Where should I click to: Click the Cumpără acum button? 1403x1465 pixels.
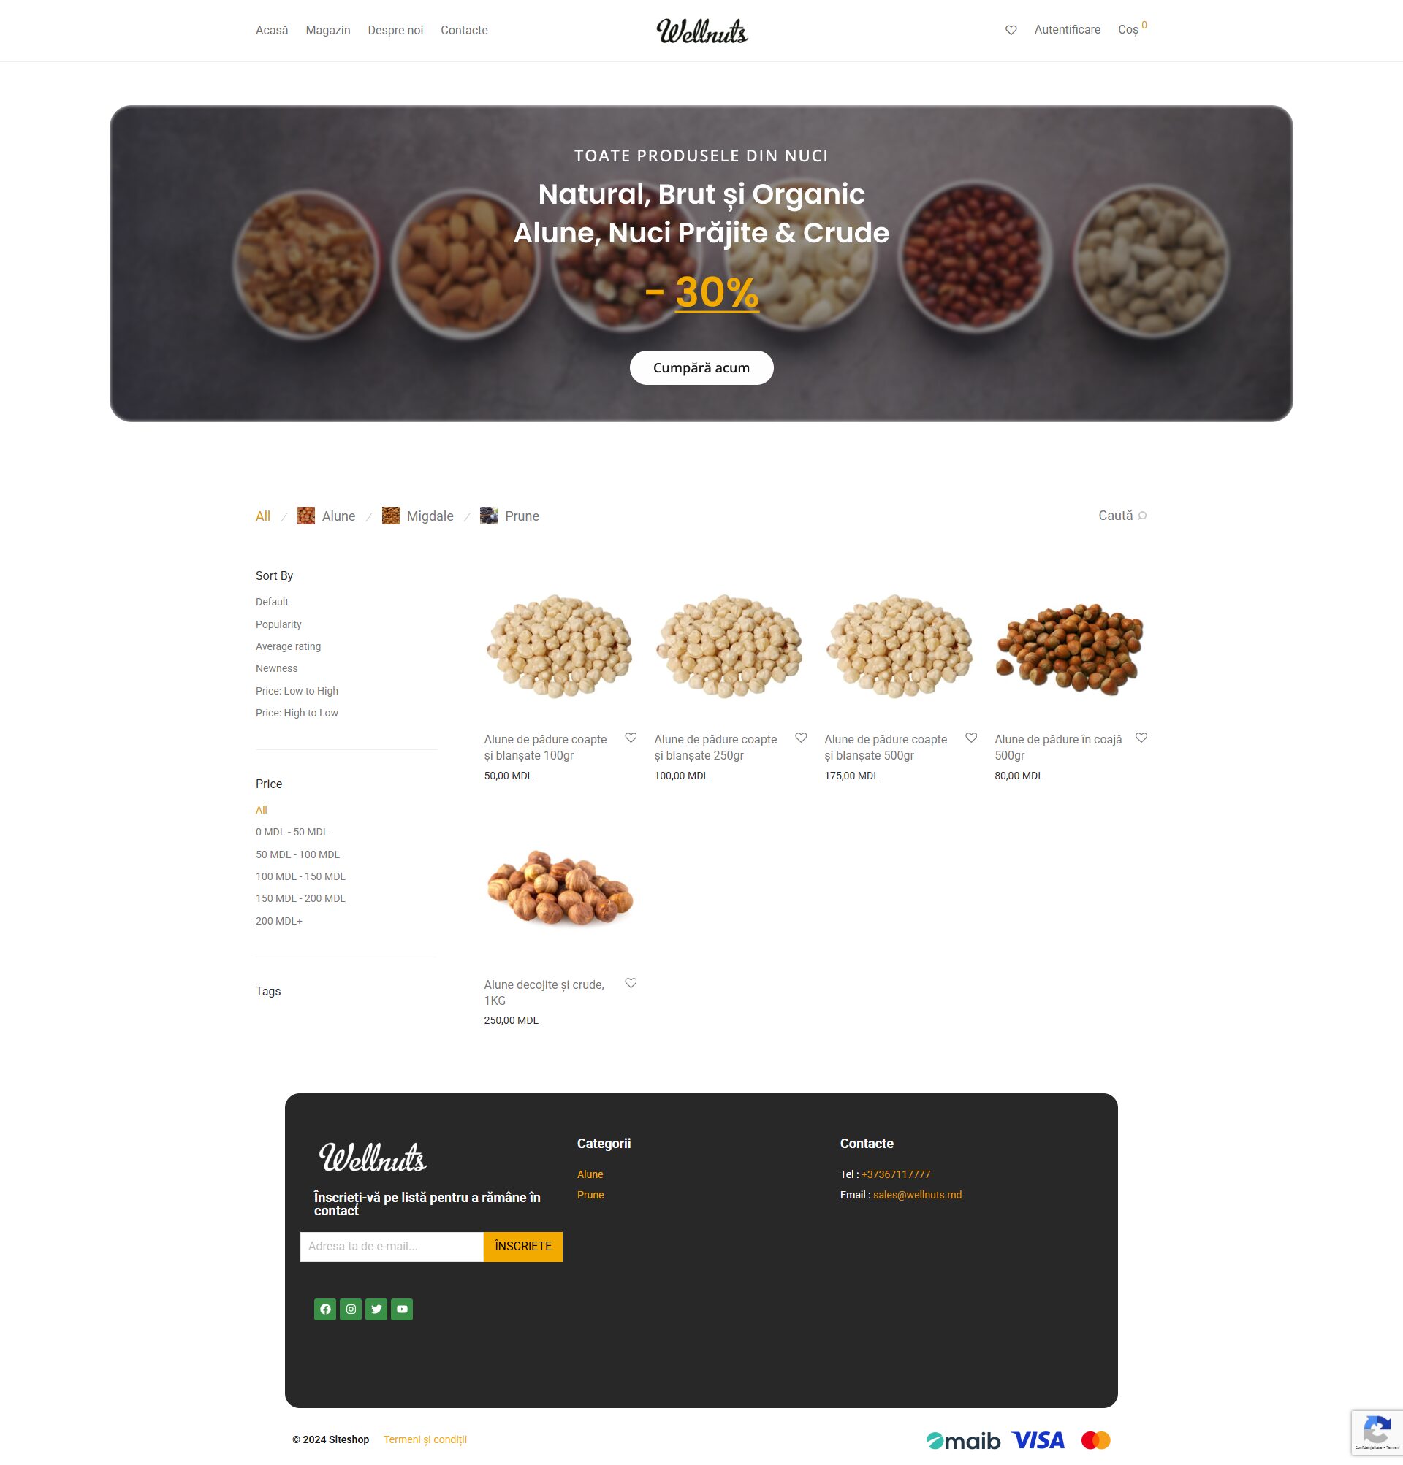[x=701, y=368]
